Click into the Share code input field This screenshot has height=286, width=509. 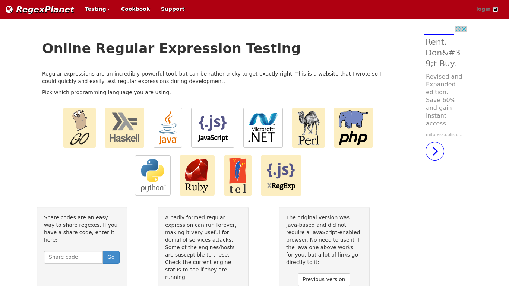[73, 257]
